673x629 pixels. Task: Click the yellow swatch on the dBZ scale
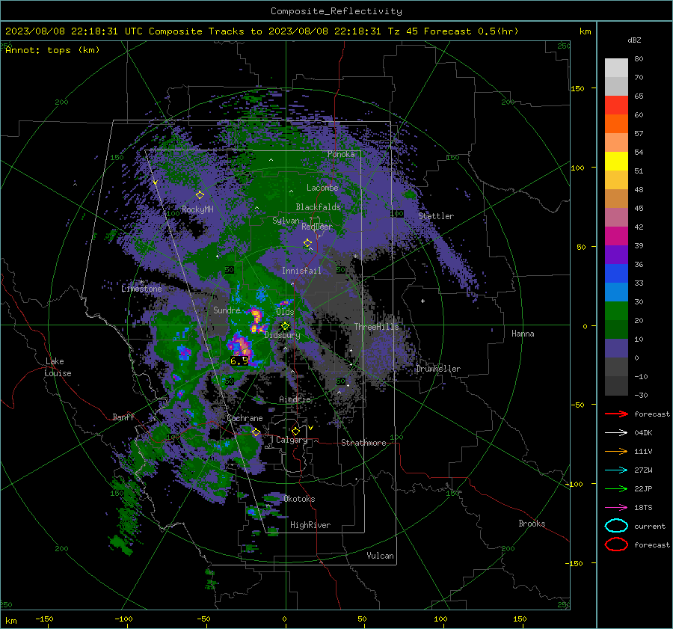pyautogui.click(x=616, y=161)
